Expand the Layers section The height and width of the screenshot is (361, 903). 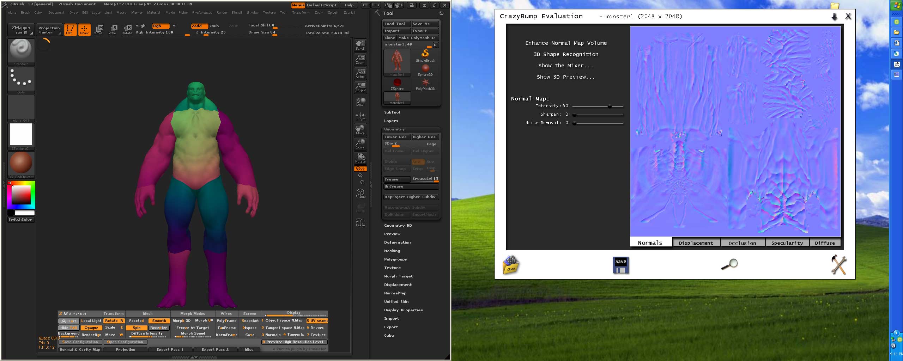(391, 121)
